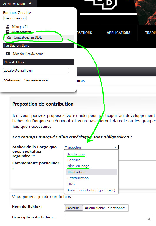Click the Mes feuilles de perso card icon

pos(8,54)
